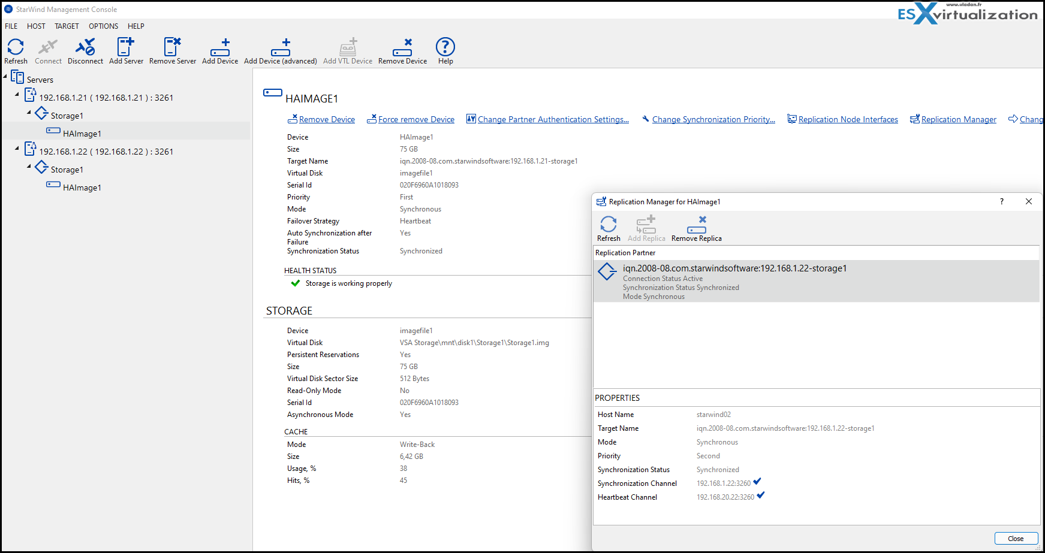Click the HAImage1 device icon under 192.168.1.21

coord(53,131)
